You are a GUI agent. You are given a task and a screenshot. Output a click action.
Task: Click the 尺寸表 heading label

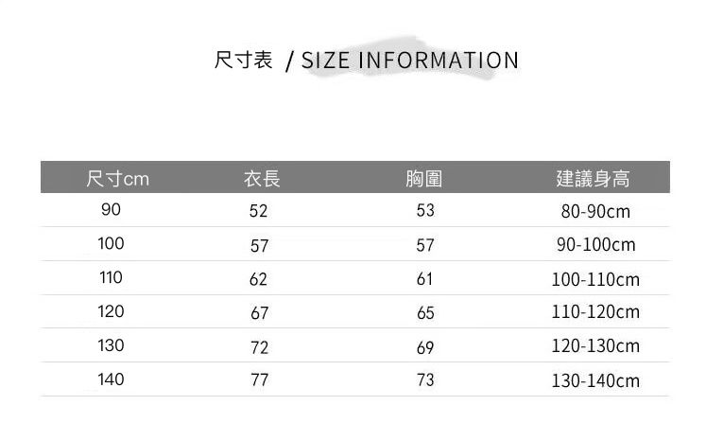tap(243, 61)
